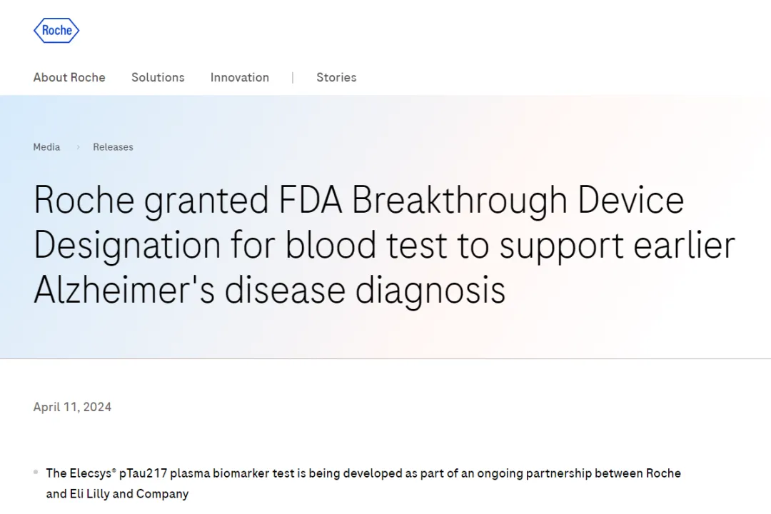This screenshot has height=514, width=771.
Task: Open the About Roche menu
Action: coord(69,77)
